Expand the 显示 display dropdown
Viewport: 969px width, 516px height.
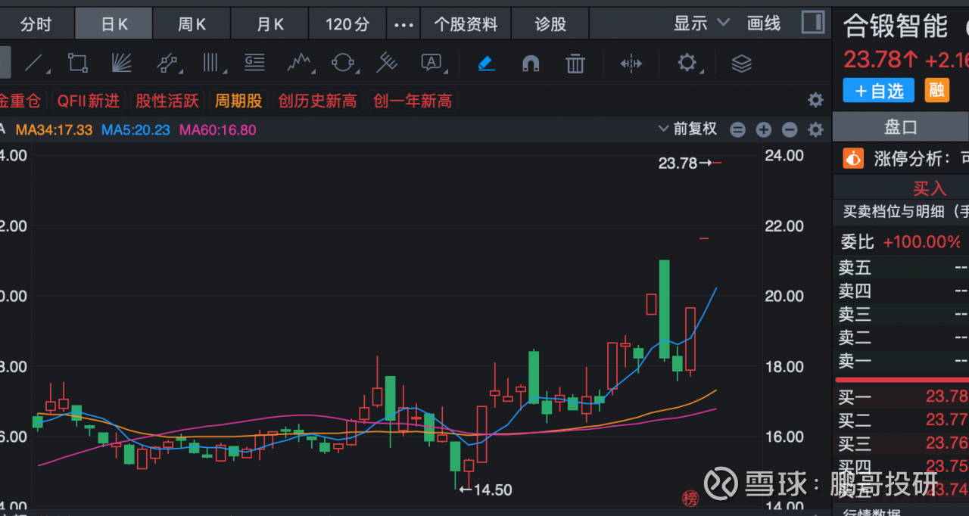click(702, 23)
